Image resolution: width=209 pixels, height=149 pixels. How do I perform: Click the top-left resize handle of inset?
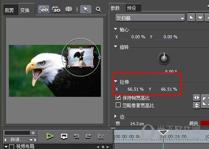[x=69, y=48]
